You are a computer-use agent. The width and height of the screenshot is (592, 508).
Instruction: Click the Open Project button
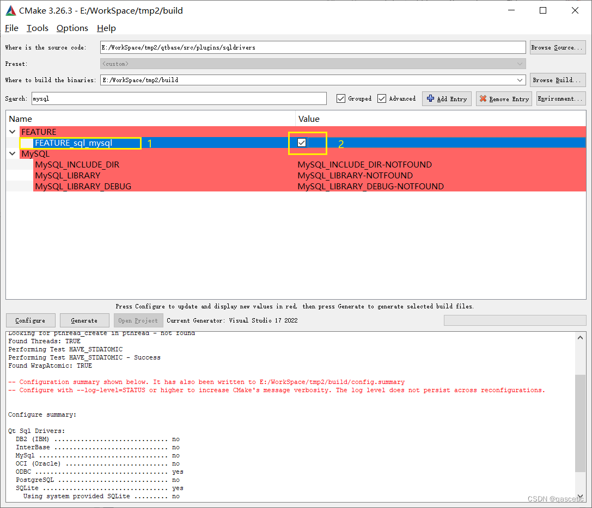coord(138,320)
